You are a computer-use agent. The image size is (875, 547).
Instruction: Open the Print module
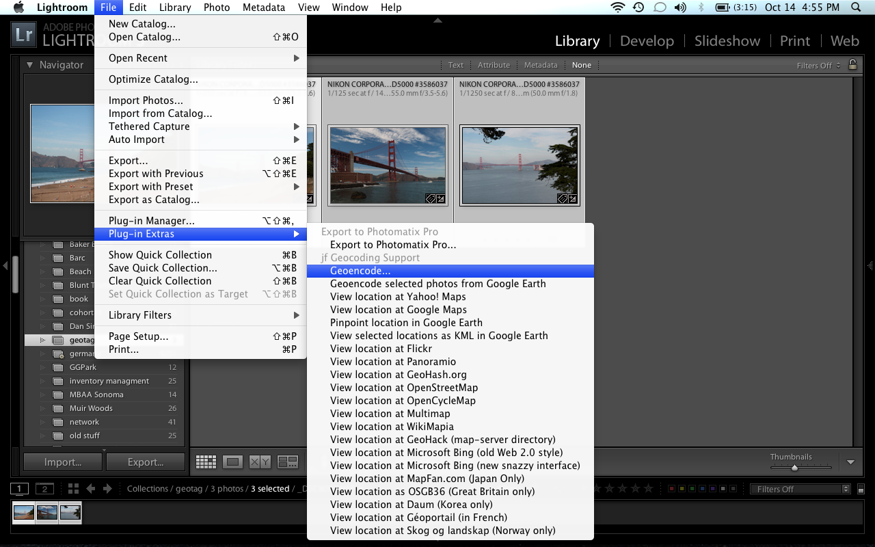click(795, 41)
